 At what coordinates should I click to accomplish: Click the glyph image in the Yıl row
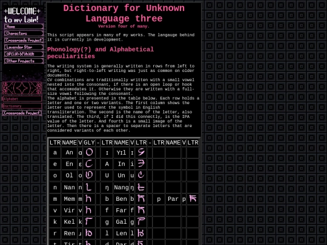point(141,152)
